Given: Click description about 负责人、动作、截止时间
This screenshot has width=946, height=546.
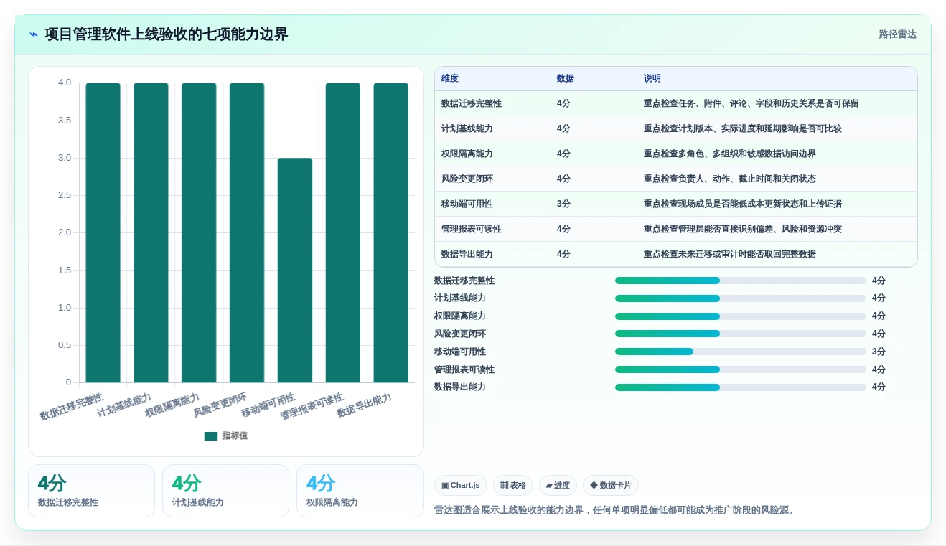Looking at the screenshot, I should click(x=730, y=179).
